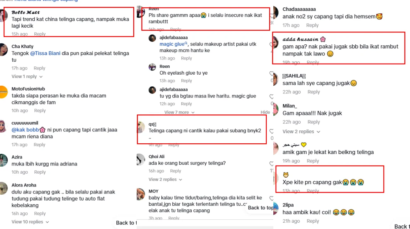The width and height of the screenshot is (410, 229).
Task: Like ajidefabaaaaa's magic glue comment heart
Action: pyautogui.click(x=271, y=45)
